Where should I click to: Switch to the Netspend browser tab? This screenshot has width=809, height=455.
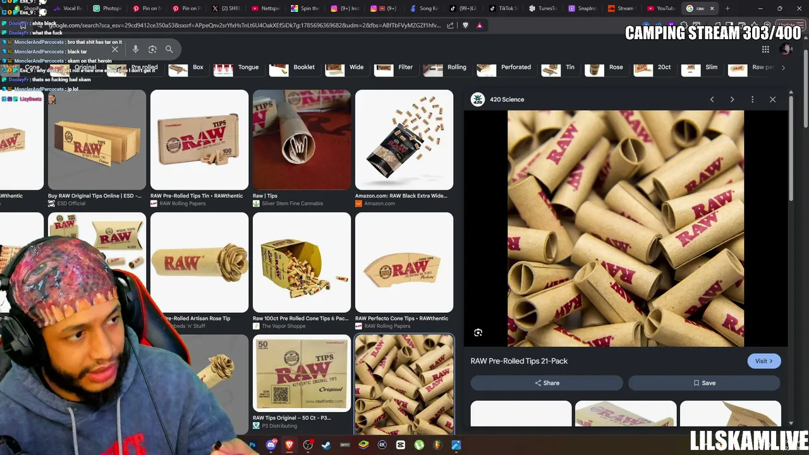(265, 8)
